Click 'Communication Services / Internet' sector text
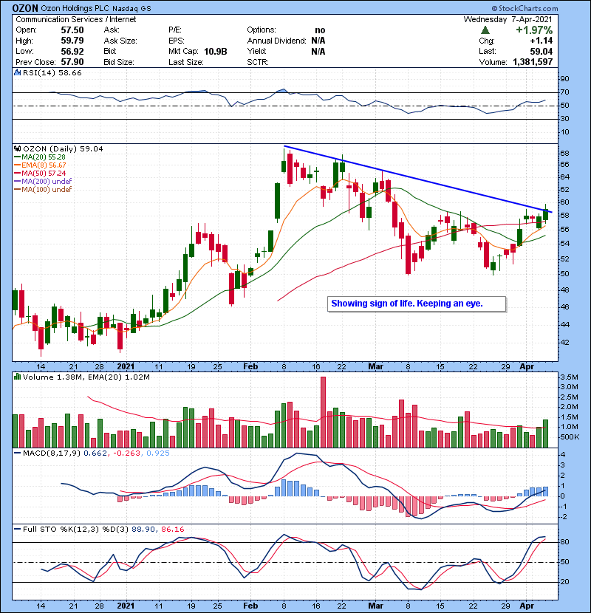The height and width of the screenshot is (613, 591). [x=76, y=19]
